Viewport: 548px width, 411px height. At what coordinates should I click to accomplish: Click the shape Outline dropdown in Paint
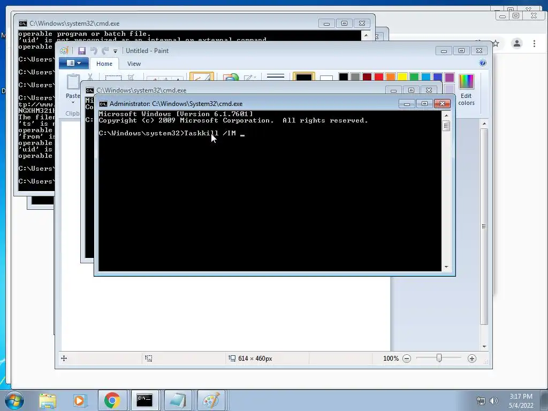(250, 77)
